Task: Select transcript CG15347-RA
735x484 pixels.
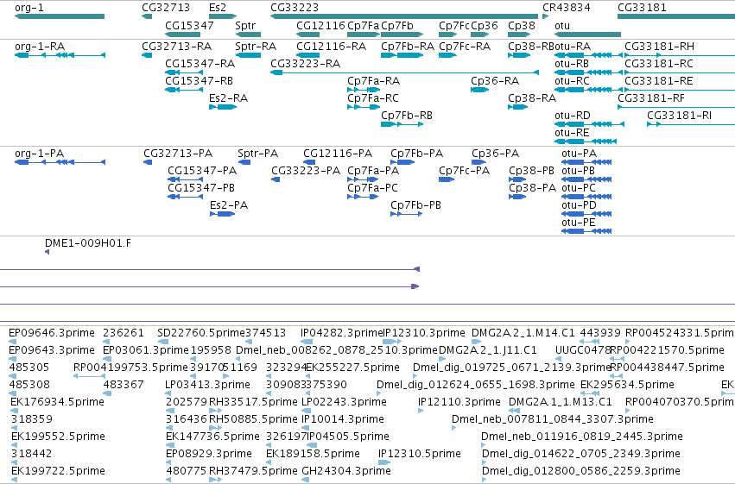Action: click(184, 72)
